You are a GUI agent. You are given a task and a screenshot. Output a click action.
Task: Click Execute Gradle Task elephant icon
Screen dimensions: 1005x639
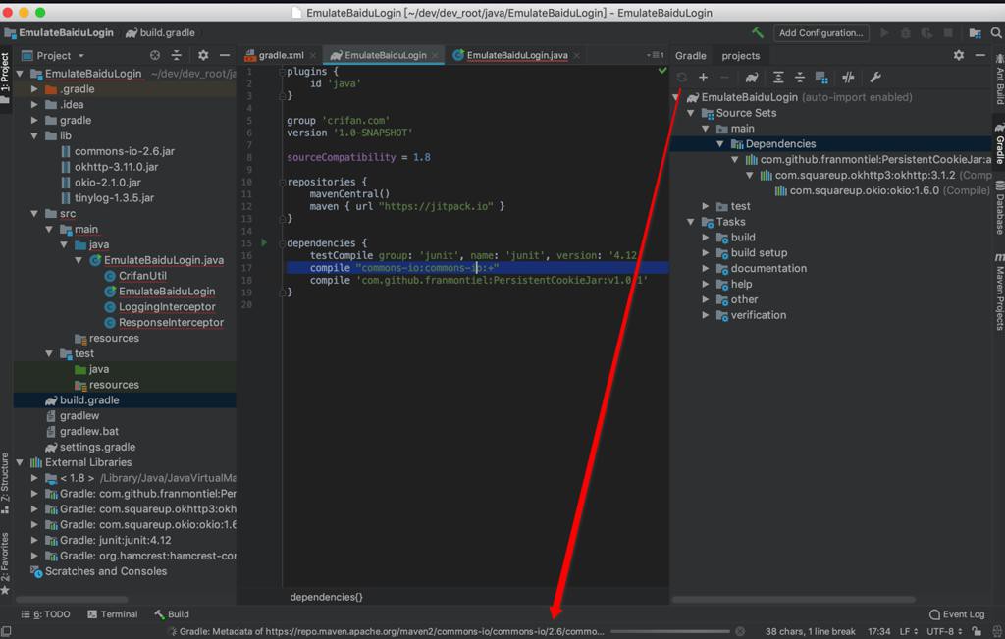pos(752,78)
